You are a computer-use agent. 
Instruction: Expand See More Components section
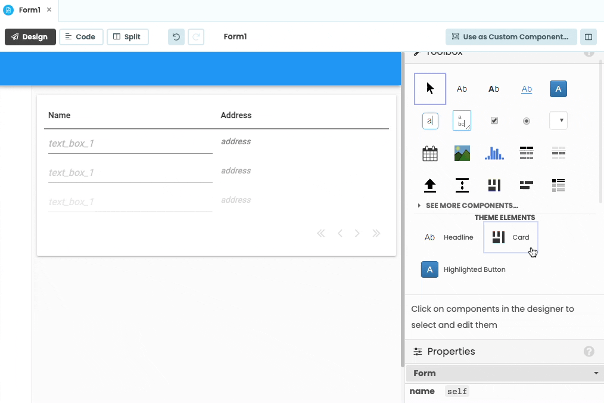(x=468, y=206)
